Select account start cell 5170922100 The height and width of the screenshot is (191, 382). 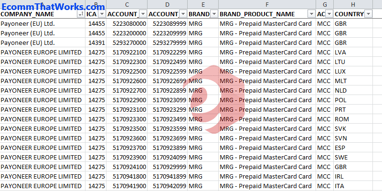pyautogui.click(x=127, y=52)
